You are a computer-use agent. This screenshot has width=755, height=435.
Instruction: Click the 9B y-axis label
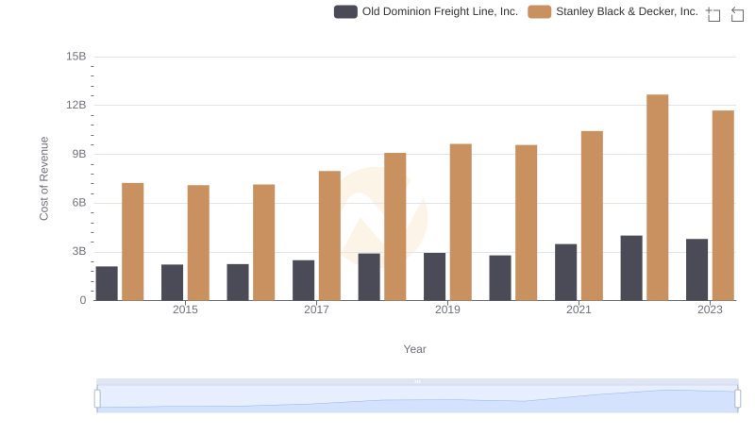[x=79, y=154]
